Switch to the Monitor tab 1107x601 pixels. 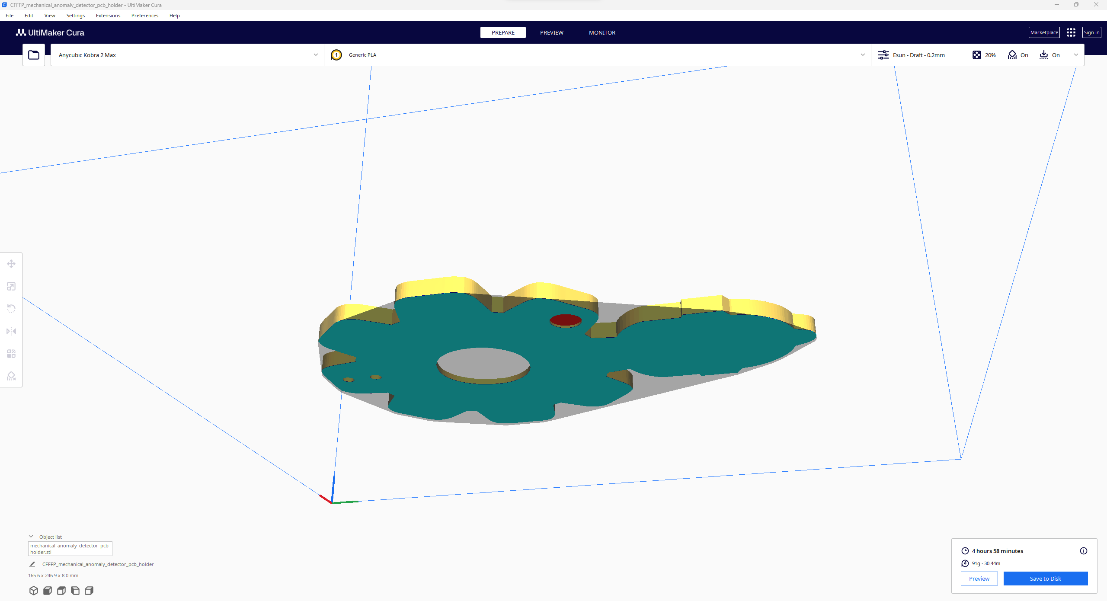coord(602,32)
